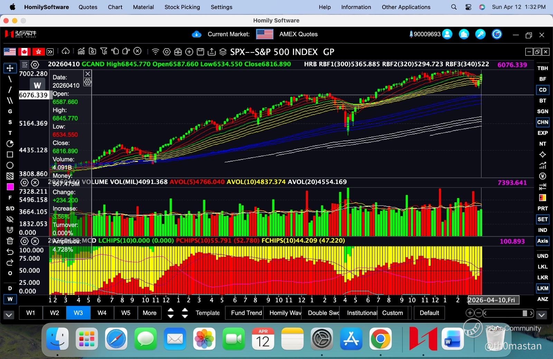Open the toolbox briefcase icon
The image size is (553, 359).
178,52
